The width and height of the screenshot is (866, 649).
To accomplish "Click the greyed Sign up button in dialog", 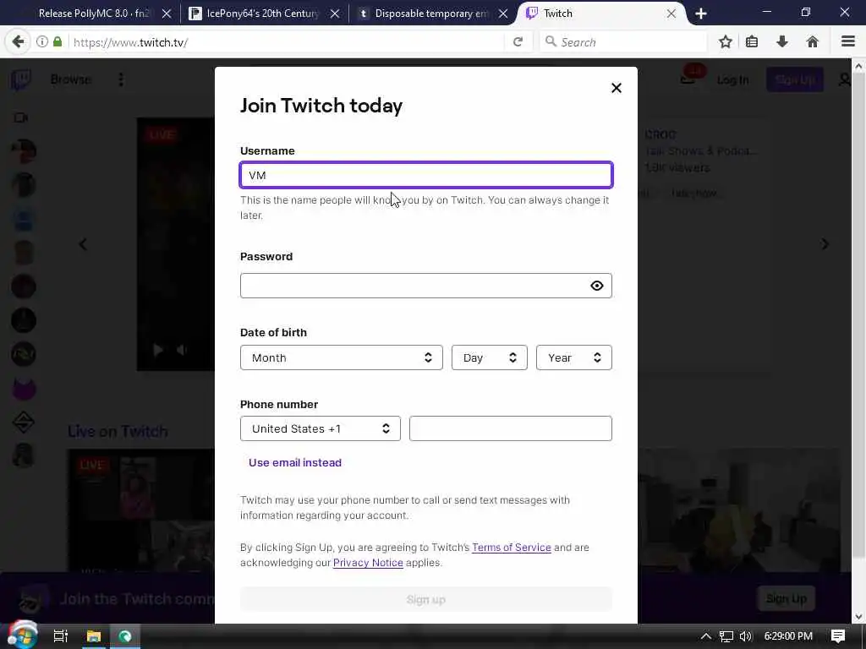I will (426, 599).
